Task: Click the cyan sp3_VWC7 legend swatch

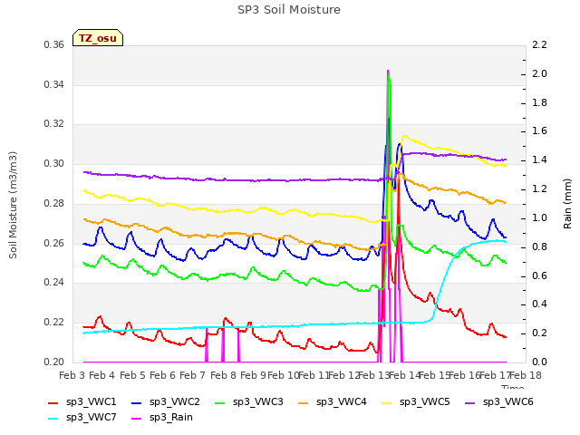Action: (x=53, y=419)
